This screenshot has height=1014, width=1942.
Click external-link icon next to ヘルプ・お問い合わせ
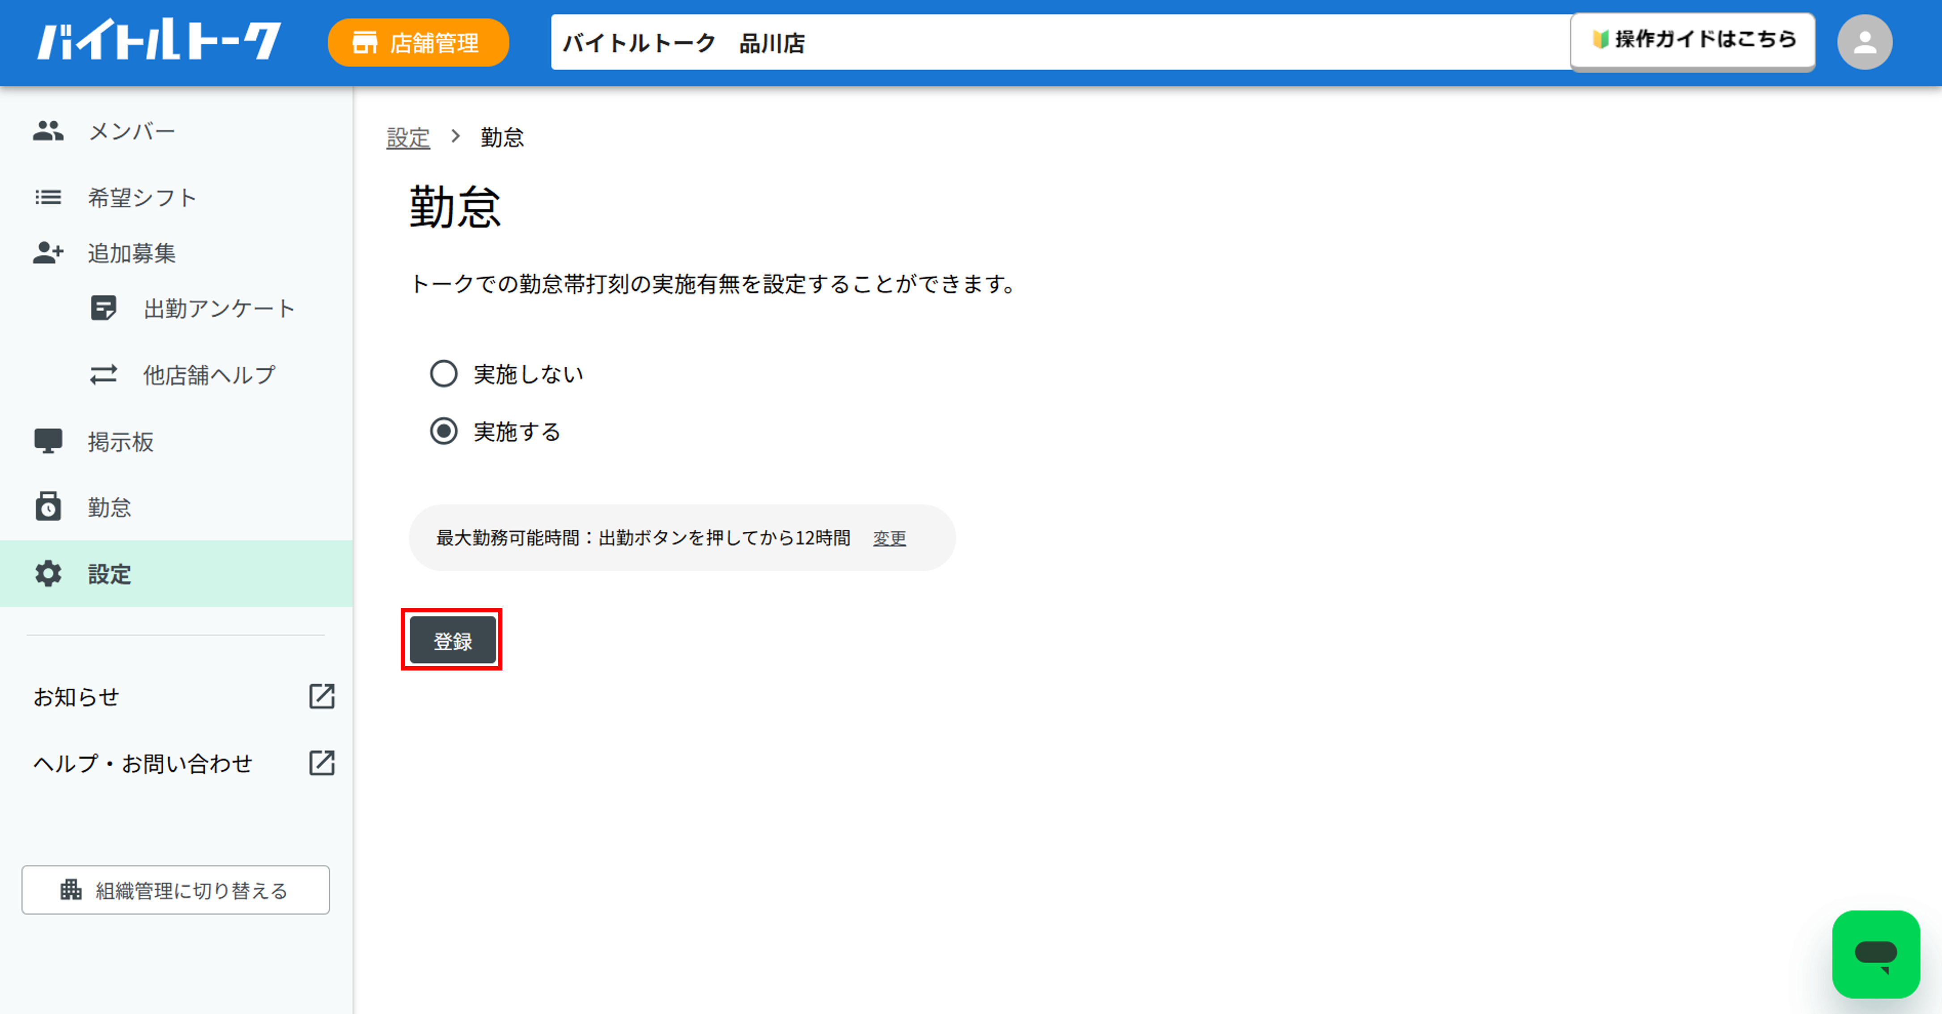322,763
